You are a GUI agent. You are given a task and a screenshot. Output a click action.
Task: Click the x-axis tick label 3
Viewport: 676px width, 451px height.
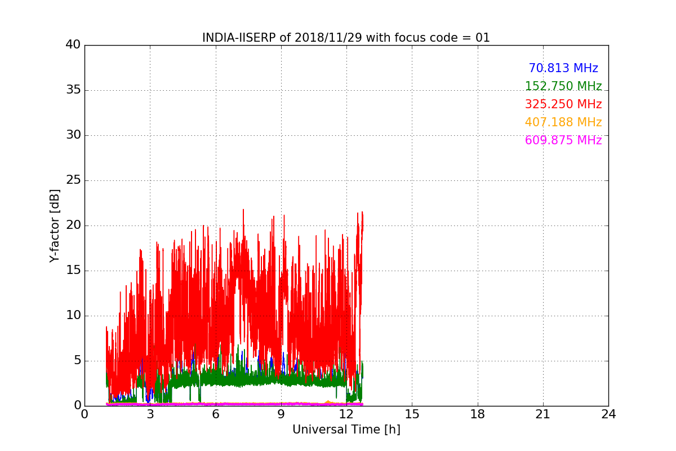tap(150, 414)
